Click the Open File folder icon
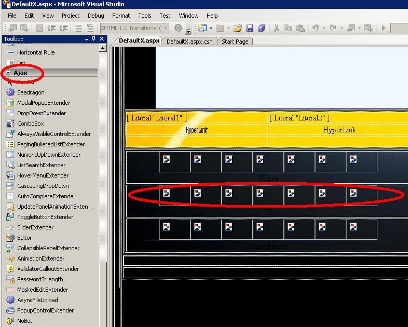The height and width of the screenshot is (327, 408). pos(237,28)
